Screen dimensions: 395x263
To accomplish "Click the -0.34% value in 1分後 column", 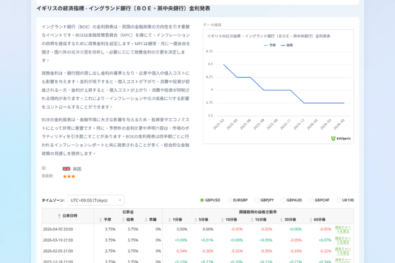I will 181,251.
